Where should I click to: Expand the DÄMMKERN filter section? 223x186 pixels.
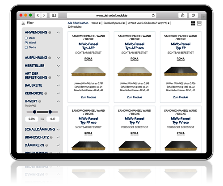(x=59, y=145)
